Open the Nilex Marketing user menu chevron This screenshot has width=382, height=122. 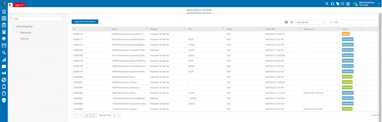point(378,4)
